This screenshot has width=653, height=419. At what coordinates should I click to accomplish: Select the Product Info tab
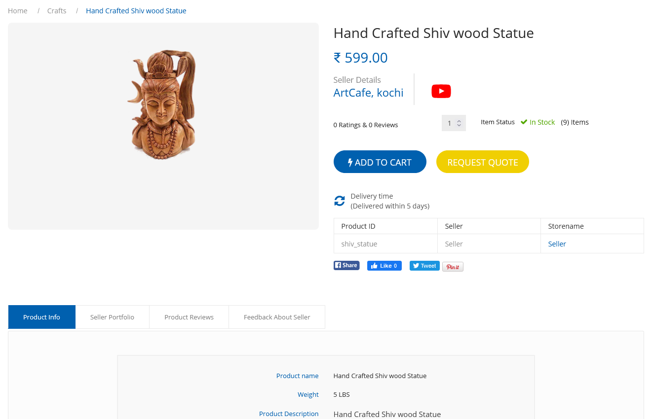41,317
